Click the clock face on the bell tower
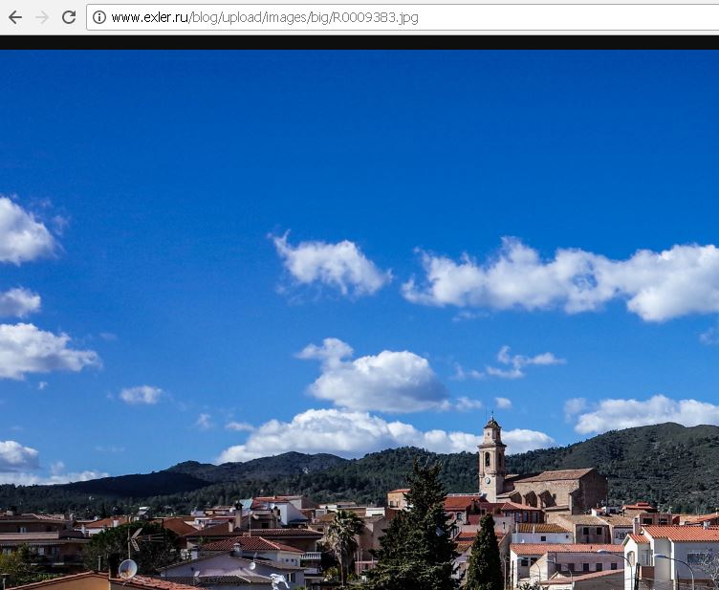The height and width of the screenshot is (590, 719). (x=489, y=459)
